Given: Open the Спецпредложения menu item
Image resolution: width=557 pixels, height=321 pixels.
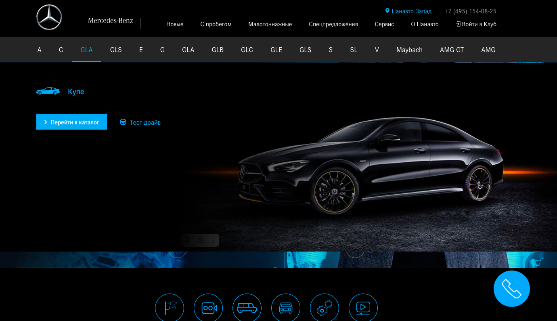Looking at the screenshot, I should tap(333, 24).
